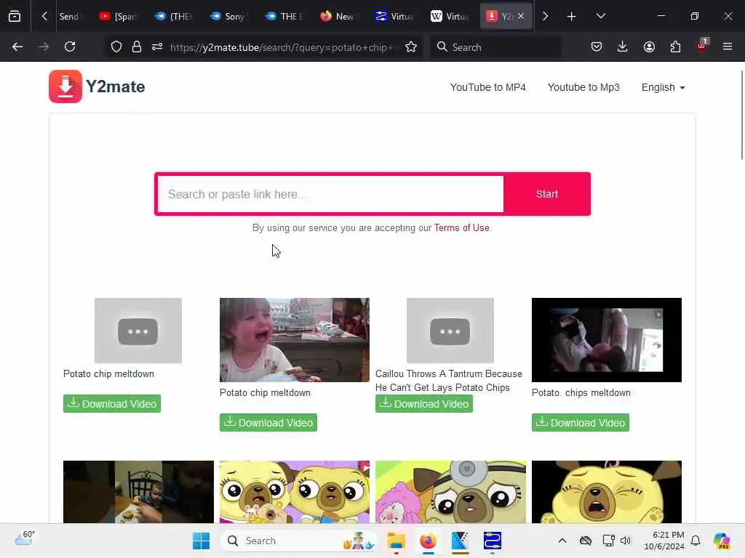Open Windows Start menu
Screen dimensions: 745x558
(x=201, y=541)
